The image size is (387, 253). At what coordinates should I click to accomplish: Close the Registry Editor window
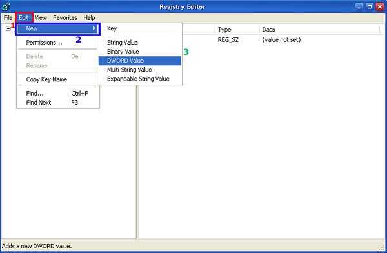tap(380, 6)
